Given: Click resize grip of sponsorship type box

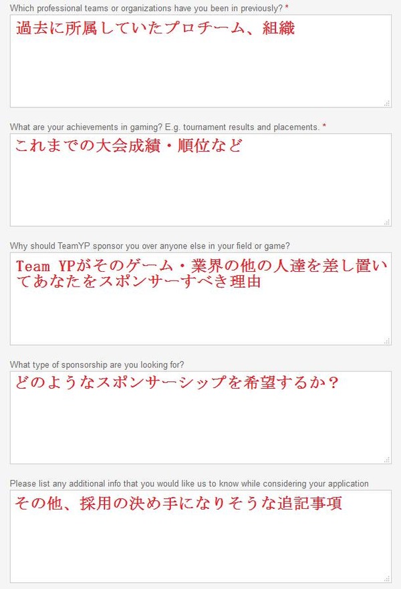Looking at the screenshot, I should click(x=387, y=459).
